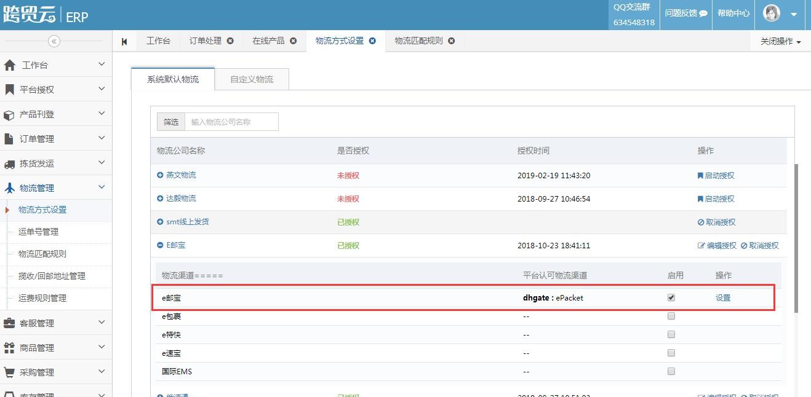The image size is (811, 397).
Task: Enable the 国际EMS channel checkbox
Action: (x=671, y=371)
